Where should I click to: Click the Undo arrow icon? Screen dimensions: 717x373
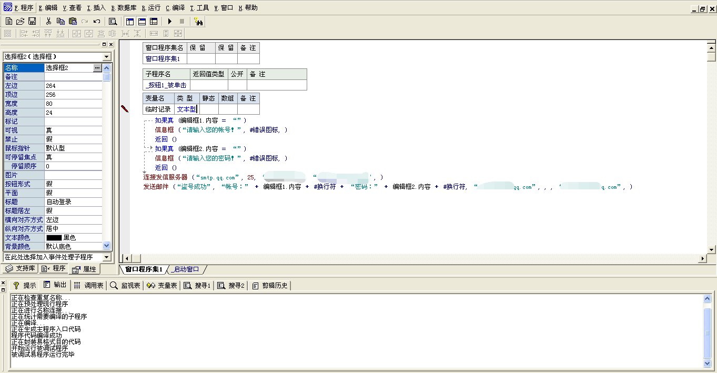[98, 21]
